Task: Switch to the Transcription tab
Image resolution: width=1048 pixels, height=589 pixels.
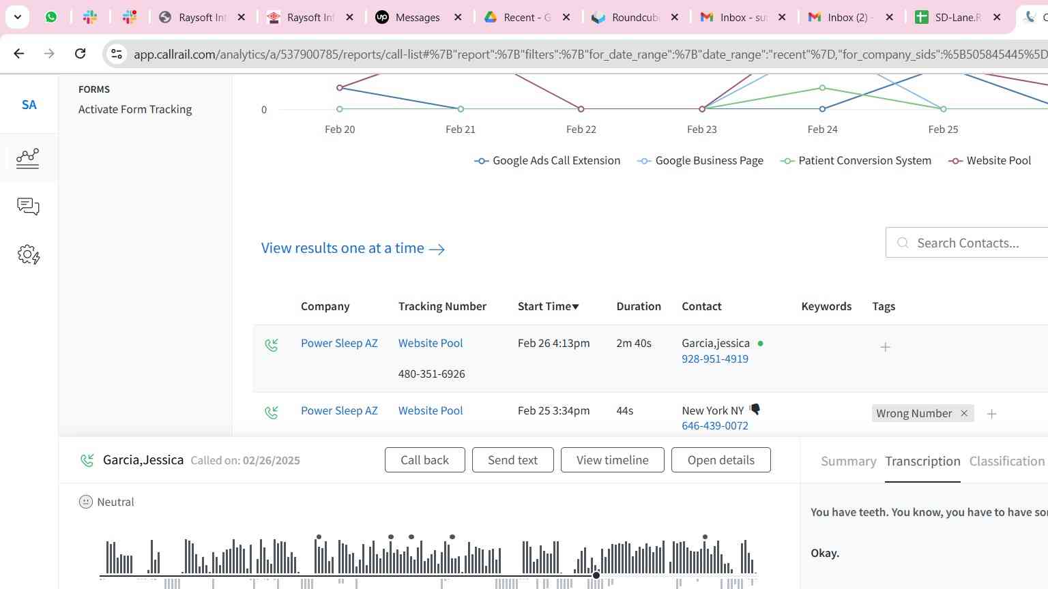Action: pyautogui.click(x=922, y=462)
